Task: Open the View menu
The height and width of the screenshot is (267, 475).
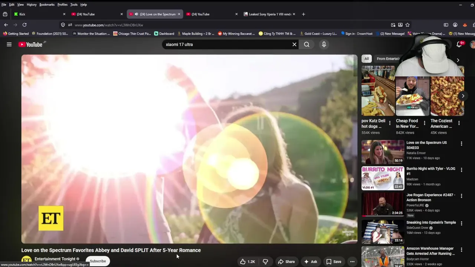Action: point(20,4)
